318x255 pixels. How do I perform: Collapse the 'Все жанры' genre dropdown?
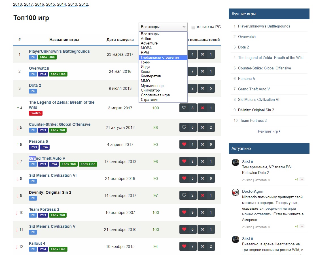click(x=163, y=27)
